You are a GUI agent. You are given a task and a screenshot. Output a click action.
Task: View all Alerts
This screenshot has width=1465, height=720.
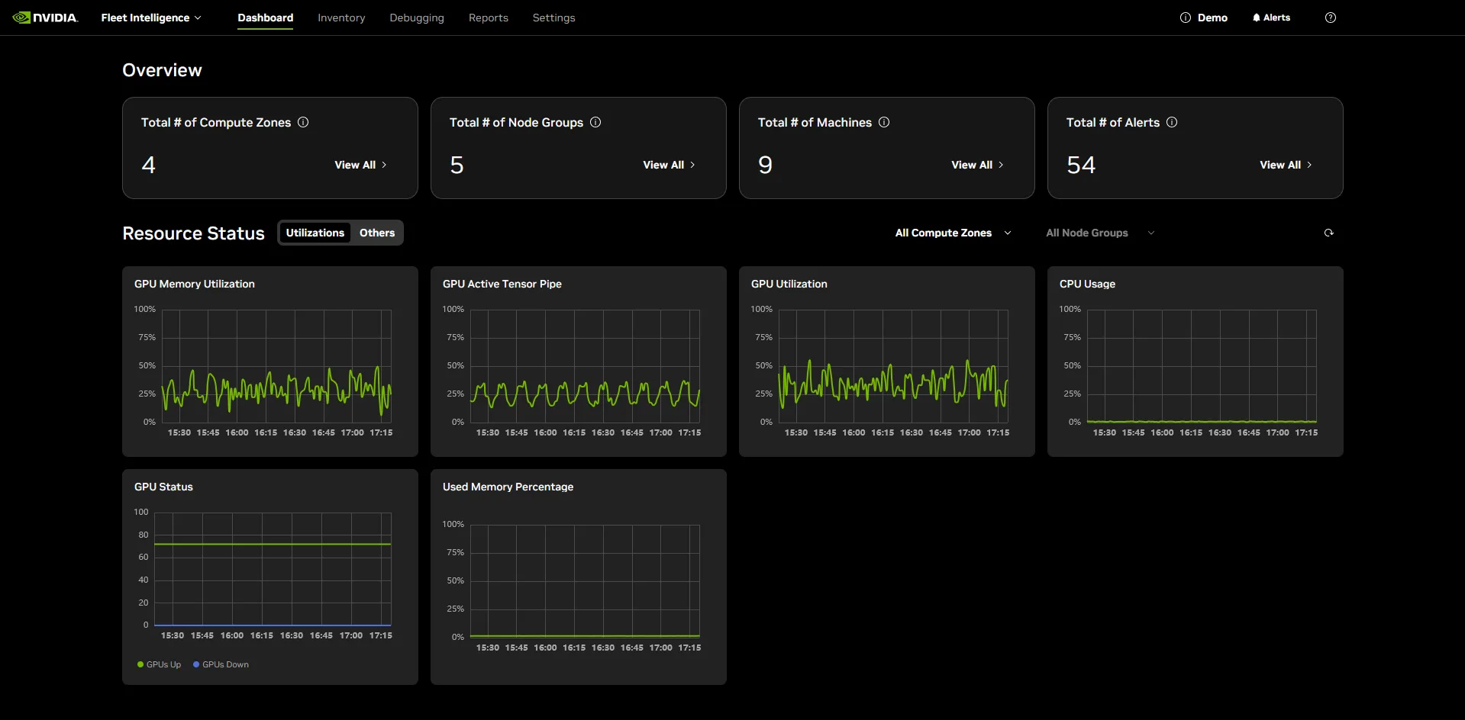(x=1286, y=165)
